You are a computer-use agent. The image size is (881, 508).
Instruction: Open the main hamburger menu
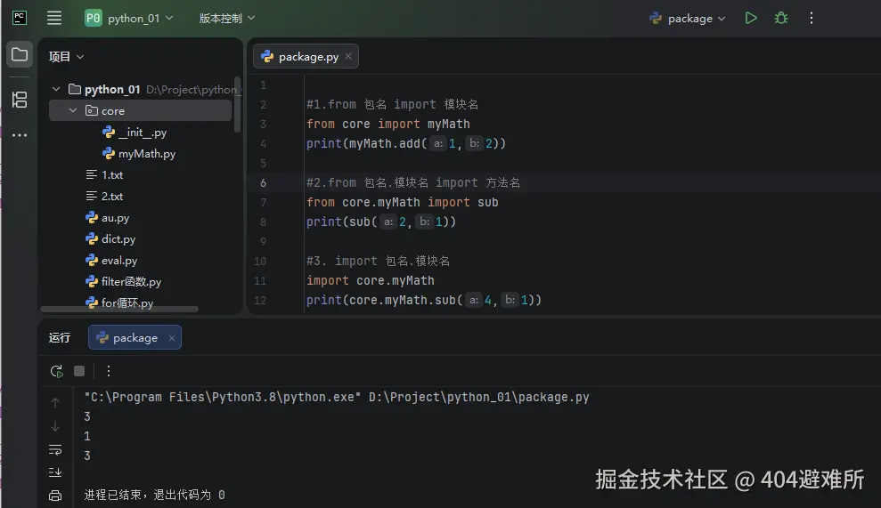54,18
